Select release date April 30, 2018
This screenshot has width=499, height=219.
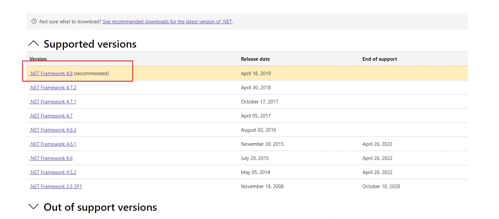[256, 88]
